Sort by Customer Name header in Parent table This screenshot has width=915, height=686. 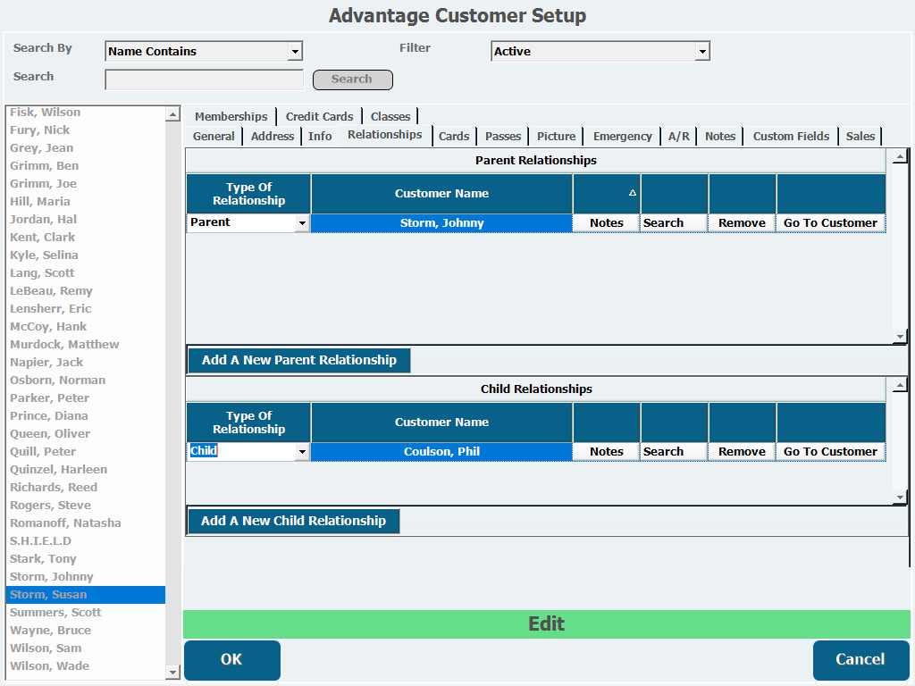pos(441,193)
